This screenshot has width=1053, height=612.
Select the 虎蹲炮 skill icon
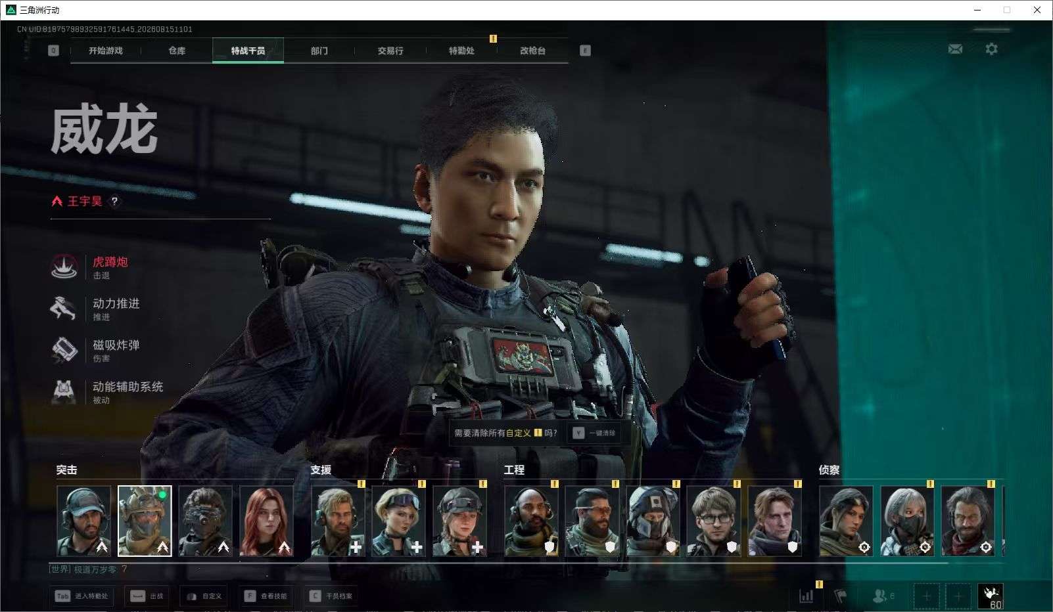point(64,267)
